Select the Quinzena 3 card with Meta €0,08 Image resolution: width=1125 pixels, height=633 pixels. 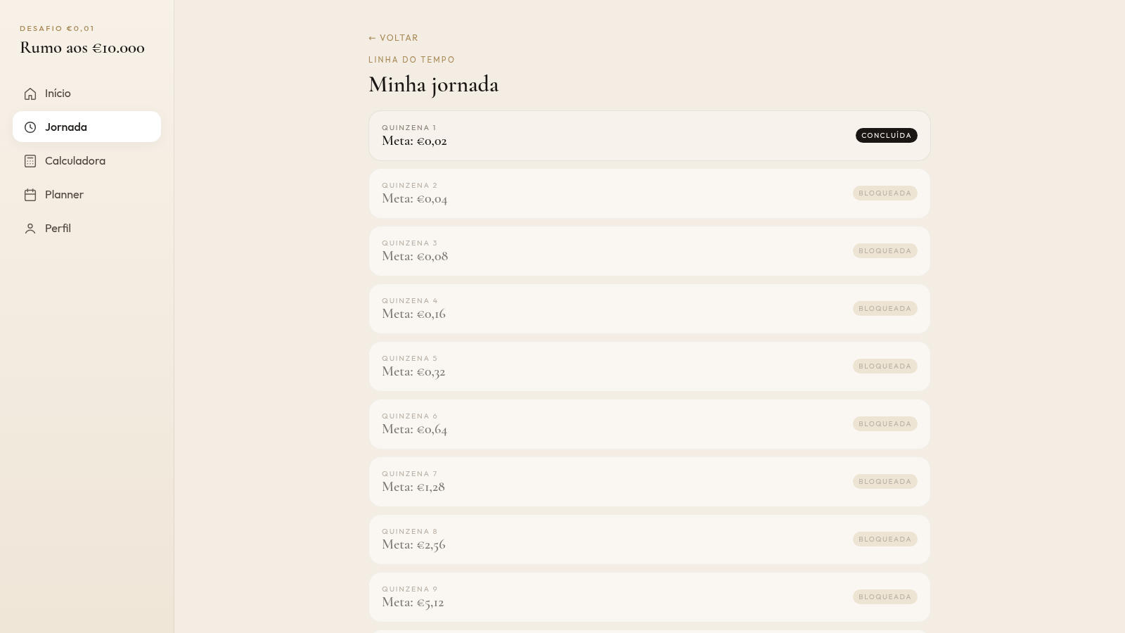tap(650, 251)
